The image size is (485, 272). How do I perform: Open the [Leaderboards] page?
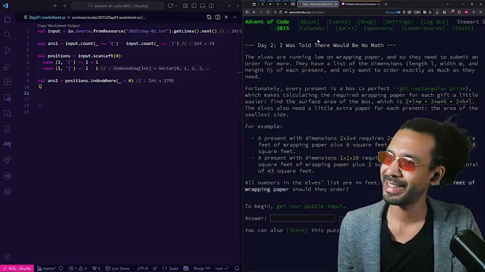424,28
